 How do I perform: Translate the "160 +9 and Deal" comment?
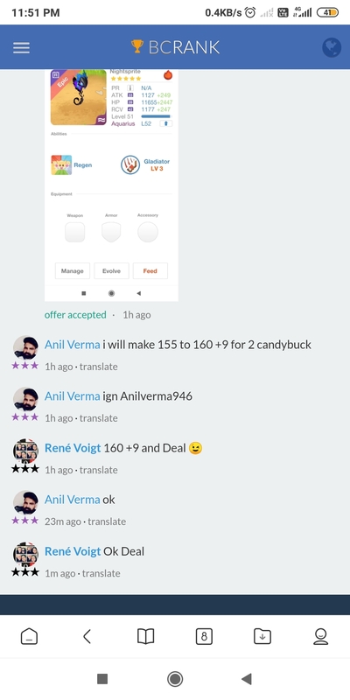99,470
